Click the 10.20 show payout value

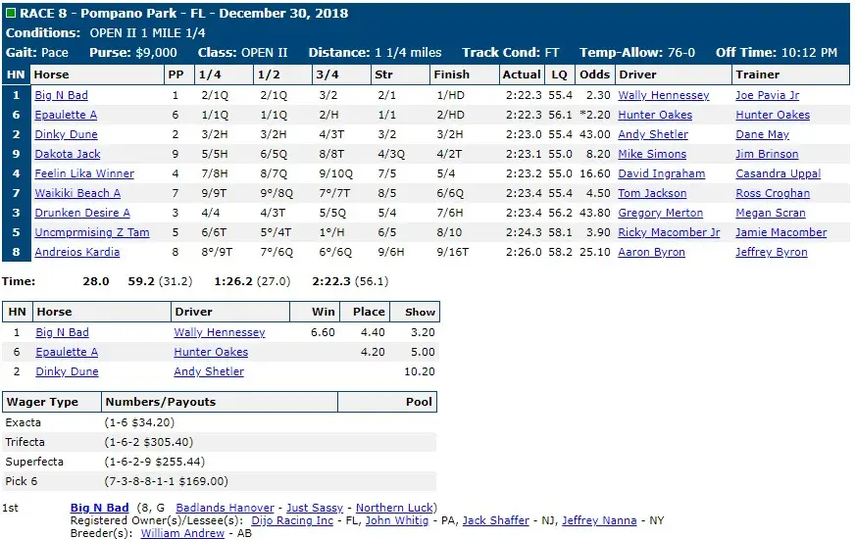(x=420, y=371)
